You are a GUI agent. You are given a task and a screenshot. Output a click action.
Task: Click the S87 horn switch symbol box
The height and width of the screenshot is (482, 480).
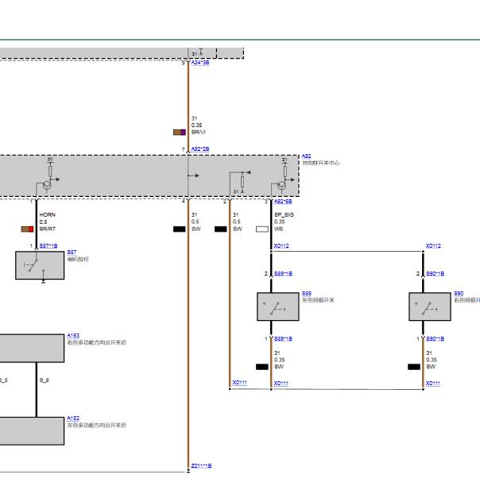click(x=40, y=265)
